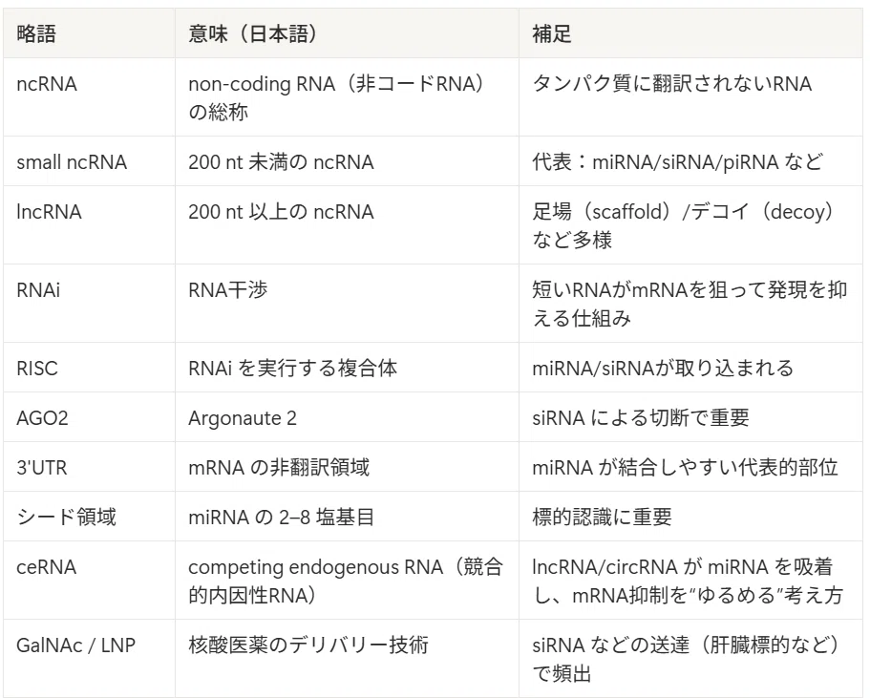Click 核酸医薬のデリバリー技術 cell
The image size is (870, 698).
(347, 659)
